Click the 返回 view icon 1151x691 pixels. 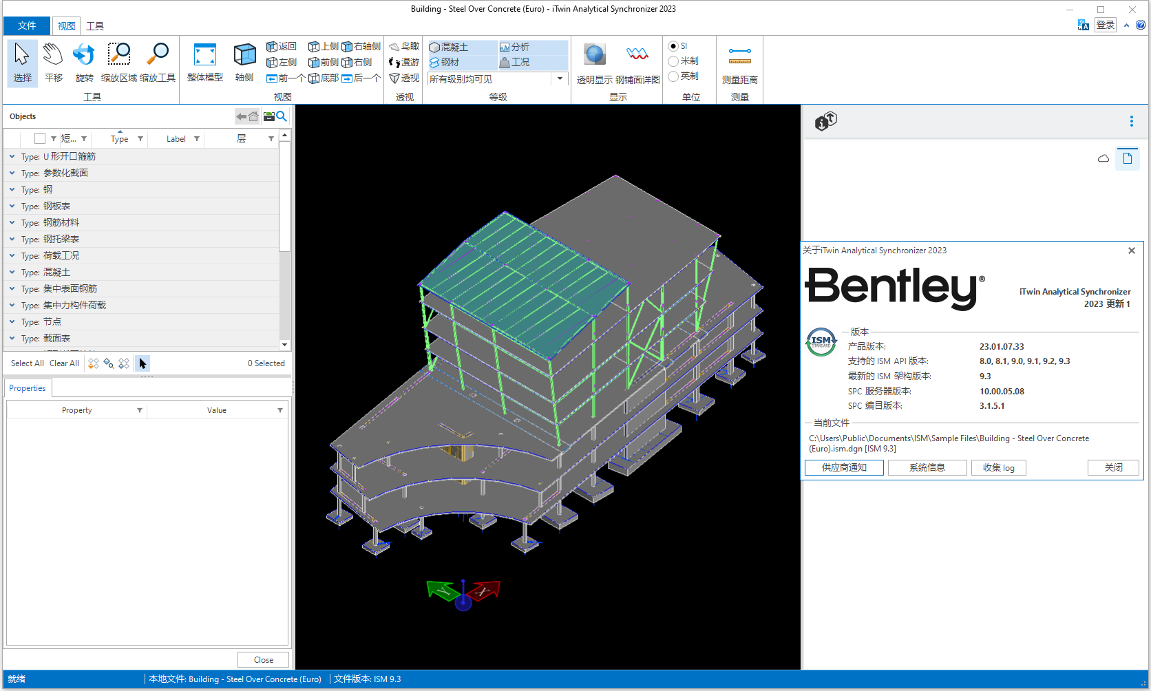pos(282,47)
